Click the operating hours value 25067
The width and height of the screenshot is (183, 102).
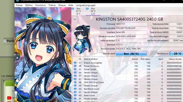[176, 41]
